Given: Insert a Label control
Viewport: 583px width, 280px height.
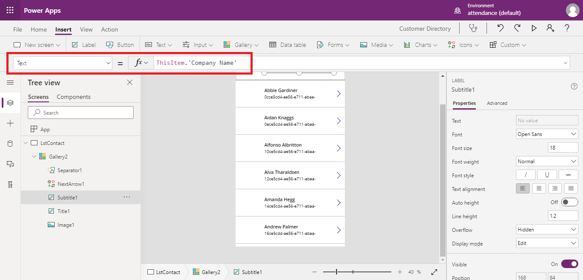Looking at the screenshot, I should [84, 45].
